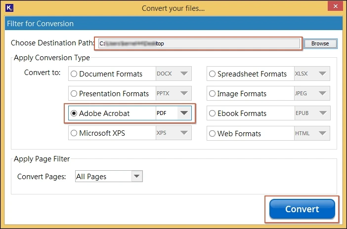Open the EPUB format dropdown
Viewport: 347px width, 229px height.
point(312,113)
